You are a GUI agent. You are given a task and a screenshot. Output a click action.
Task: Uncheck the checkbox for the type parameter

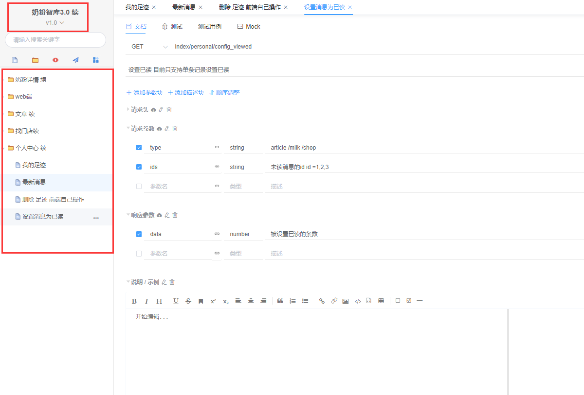tap(139, 147)
